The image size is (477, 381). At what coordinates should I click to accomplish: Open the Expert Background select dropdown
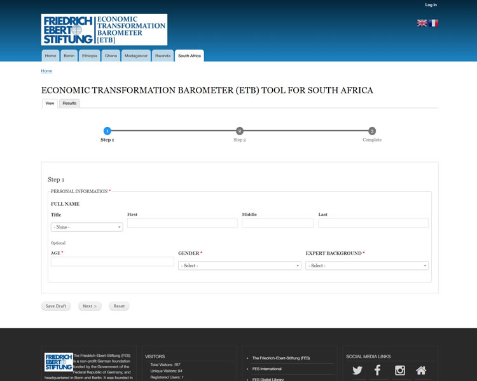click(x=367, y=265)
